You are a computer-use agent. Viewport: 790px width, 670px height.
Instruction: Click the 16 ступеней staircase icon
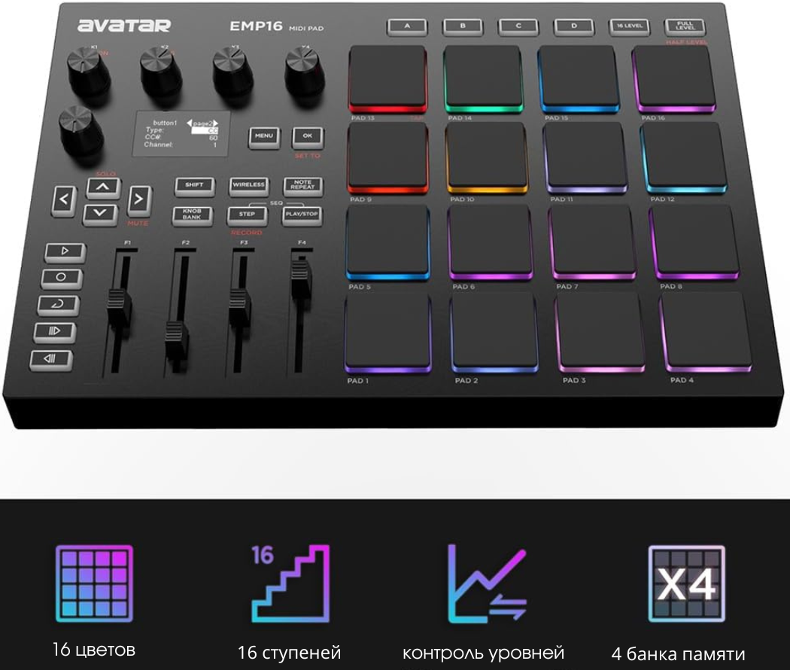point(290,583)
